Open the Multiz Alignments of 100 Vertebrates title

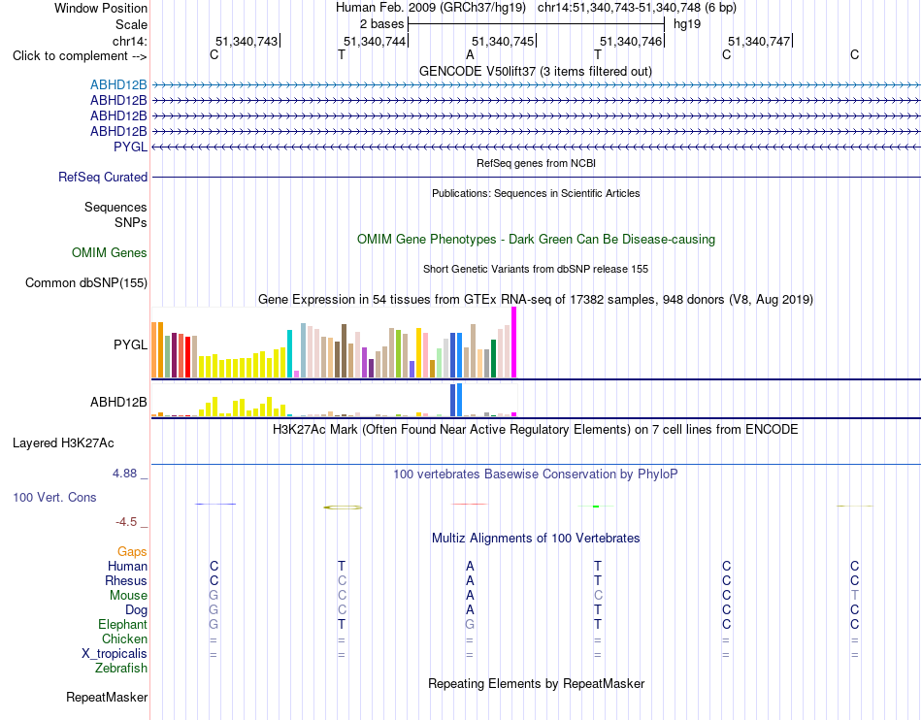tap(536, 538)
